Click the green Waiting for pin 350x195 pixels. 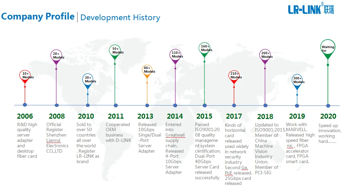[328, 49]
